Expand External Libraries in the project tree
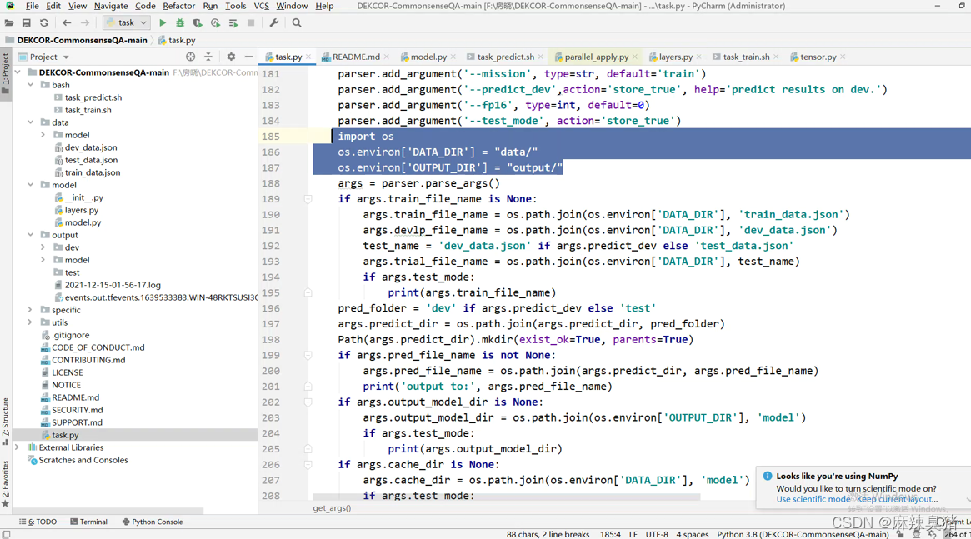This screenshot has height=539, width=971. pos(18,447)
